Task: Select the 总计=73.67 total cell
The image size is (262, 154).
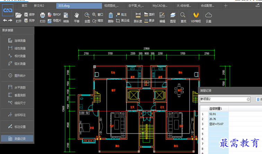Action: 218,124
